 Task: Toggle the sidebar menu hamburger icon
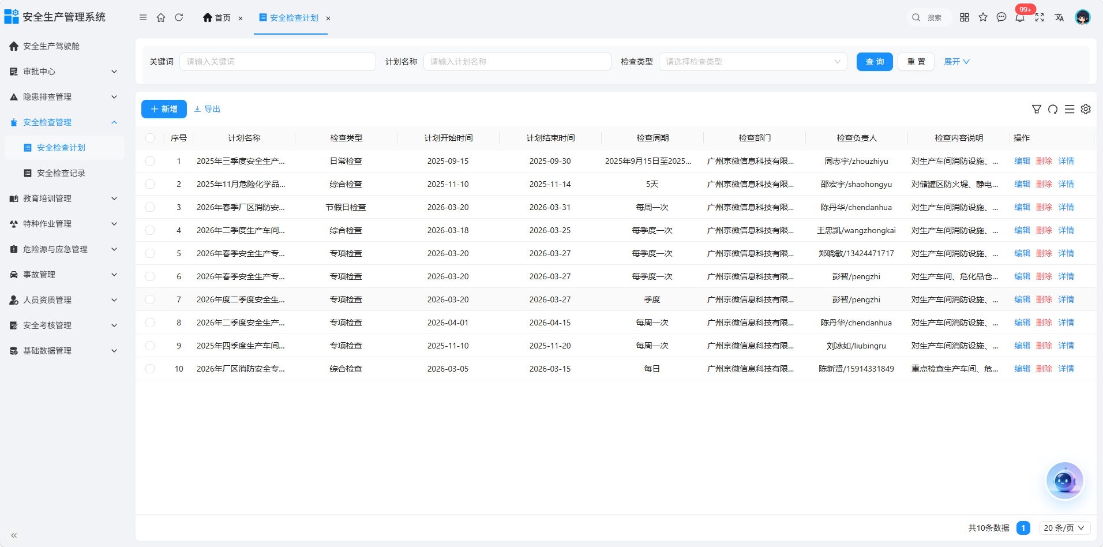click(x=143, y=18)
